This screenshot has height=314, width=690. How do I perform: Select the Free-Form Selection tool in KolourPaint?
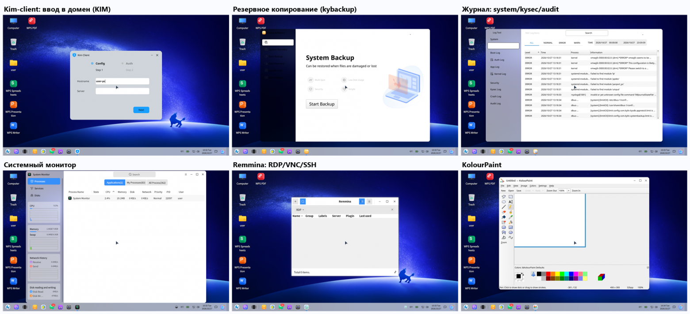tap(504, 197)
